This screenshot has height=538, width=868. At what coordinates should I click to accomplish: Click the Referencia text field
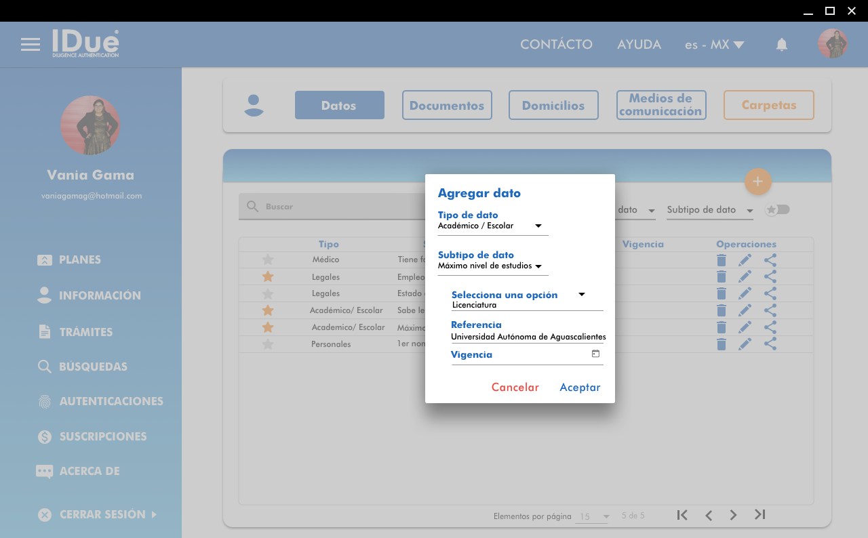coord(528,337)
